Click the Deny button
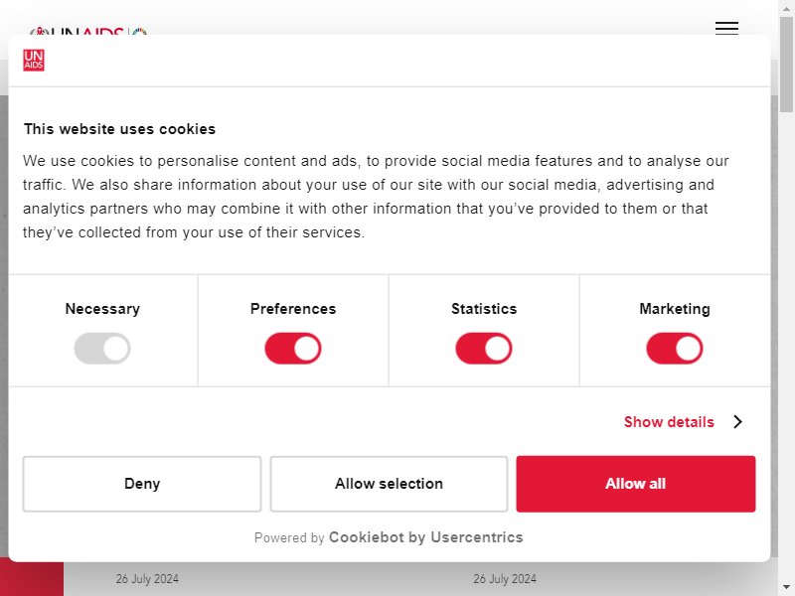 [142, 484]
